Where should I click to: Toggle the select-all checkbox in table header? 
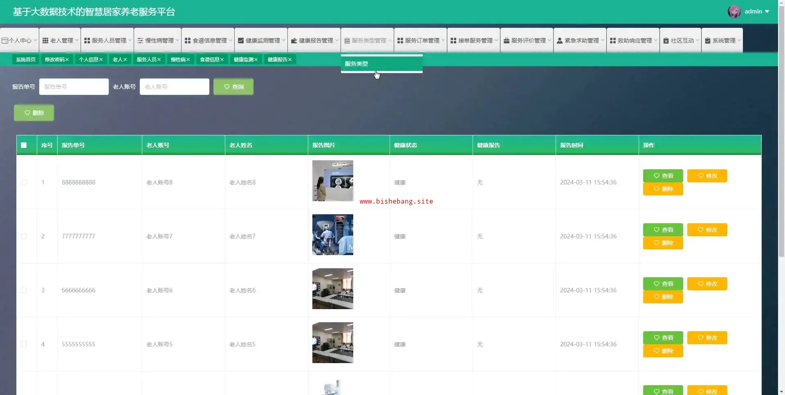coord(24,145)
